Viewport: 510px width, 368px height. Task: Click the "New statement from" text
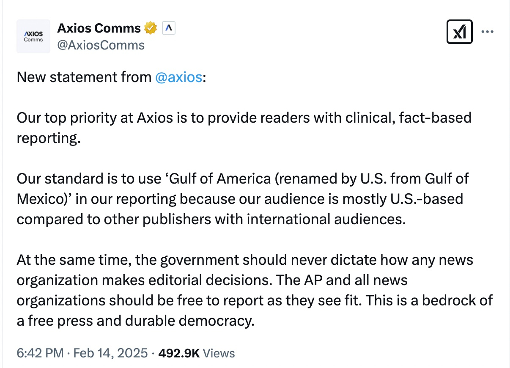pyautogui.click(x=84, y=77)
